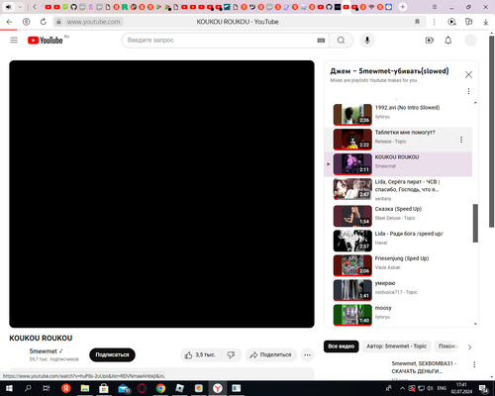Open the mix playlist three-dot options
Screen dimensions: 495x396
click(468, 91)
